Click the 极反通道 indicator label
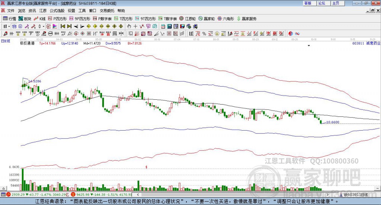381x205 pixels. click(x=27, y=43)
